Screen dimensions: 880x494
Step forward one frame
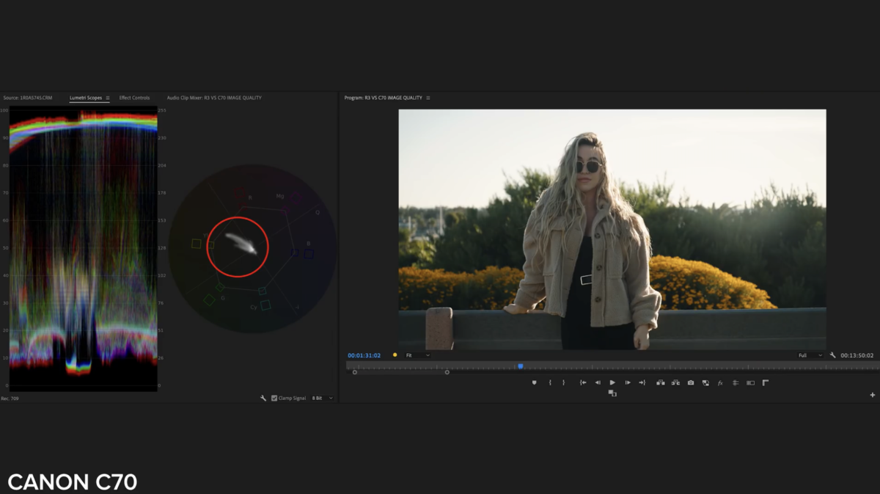tap(628, 382)
